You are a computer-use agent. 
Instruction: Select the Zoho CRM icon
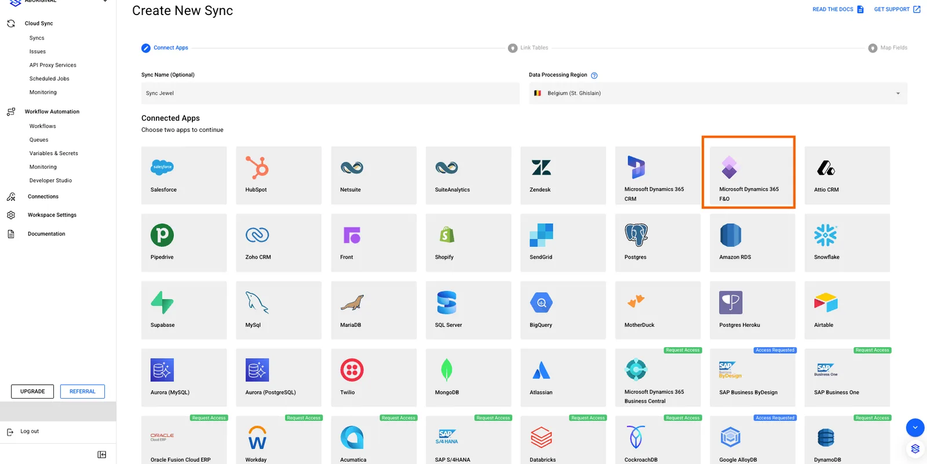[x=257, y=235]
